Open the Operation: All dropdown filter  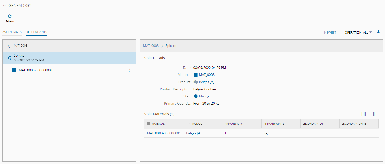pyautogui.click(x=358, y=32)
